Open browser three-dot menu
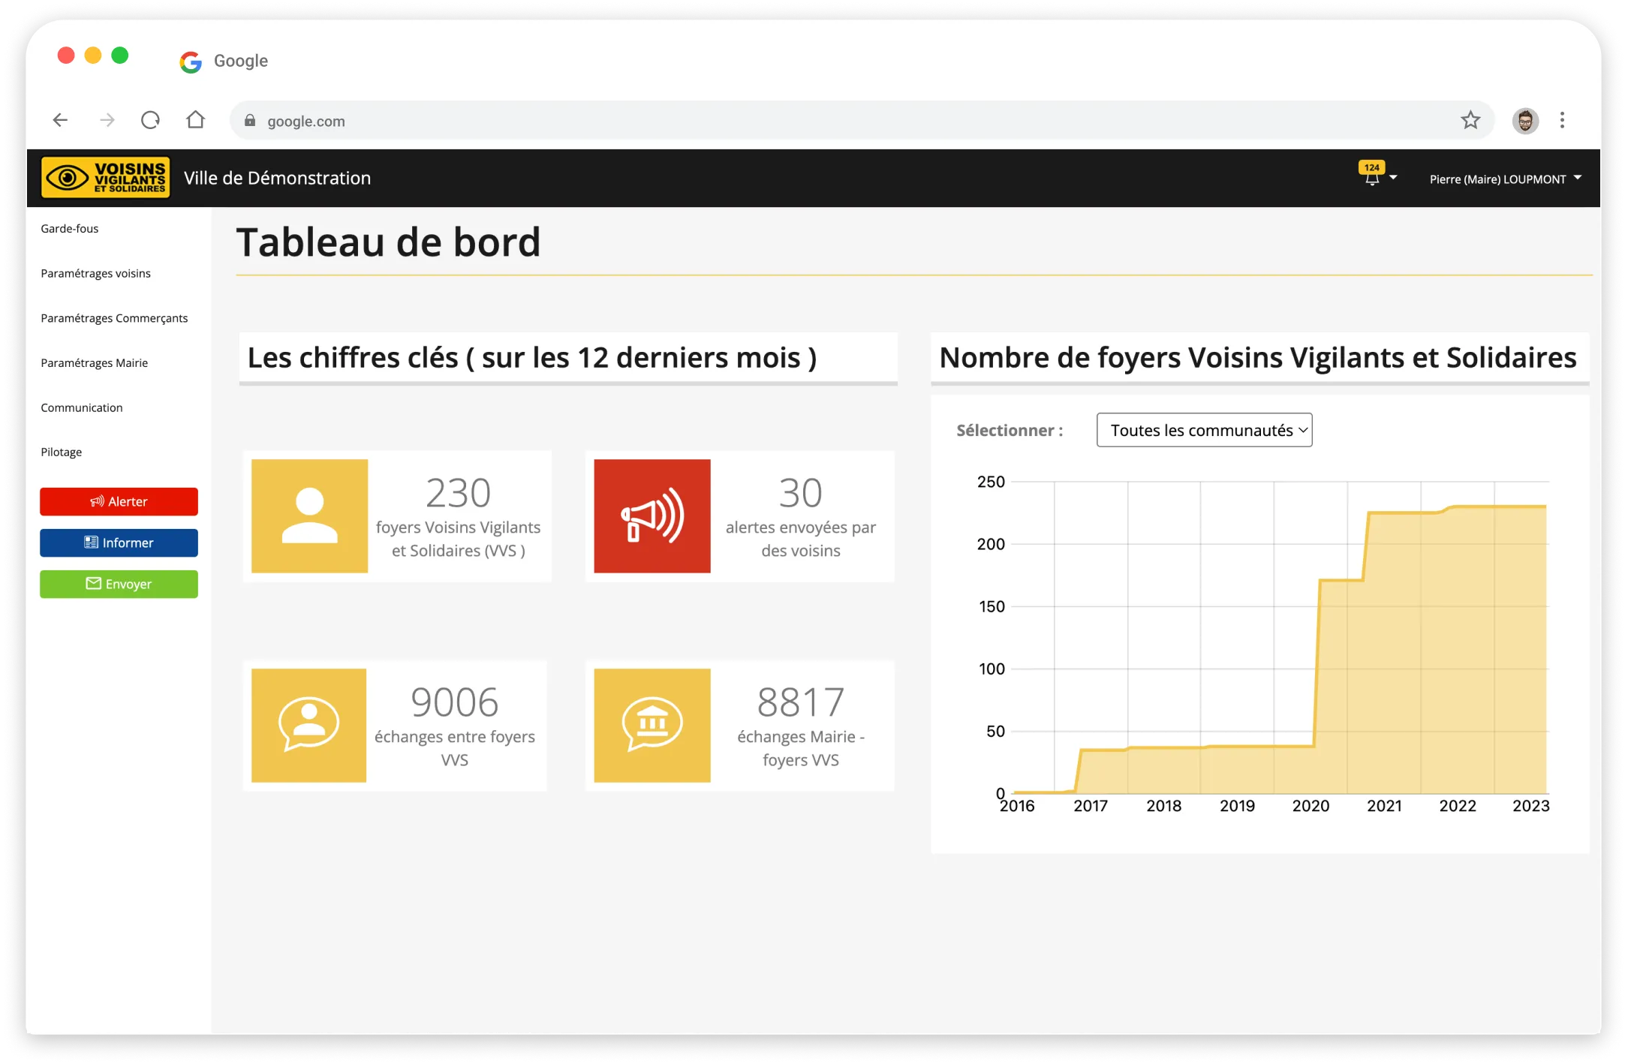 tap(1562, 120)
